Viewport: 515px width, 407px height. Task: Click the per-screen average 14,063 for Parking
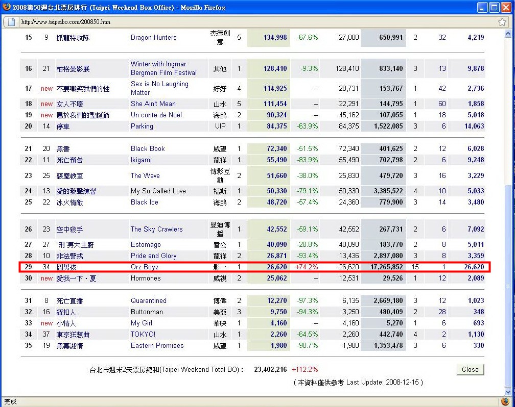474,126
